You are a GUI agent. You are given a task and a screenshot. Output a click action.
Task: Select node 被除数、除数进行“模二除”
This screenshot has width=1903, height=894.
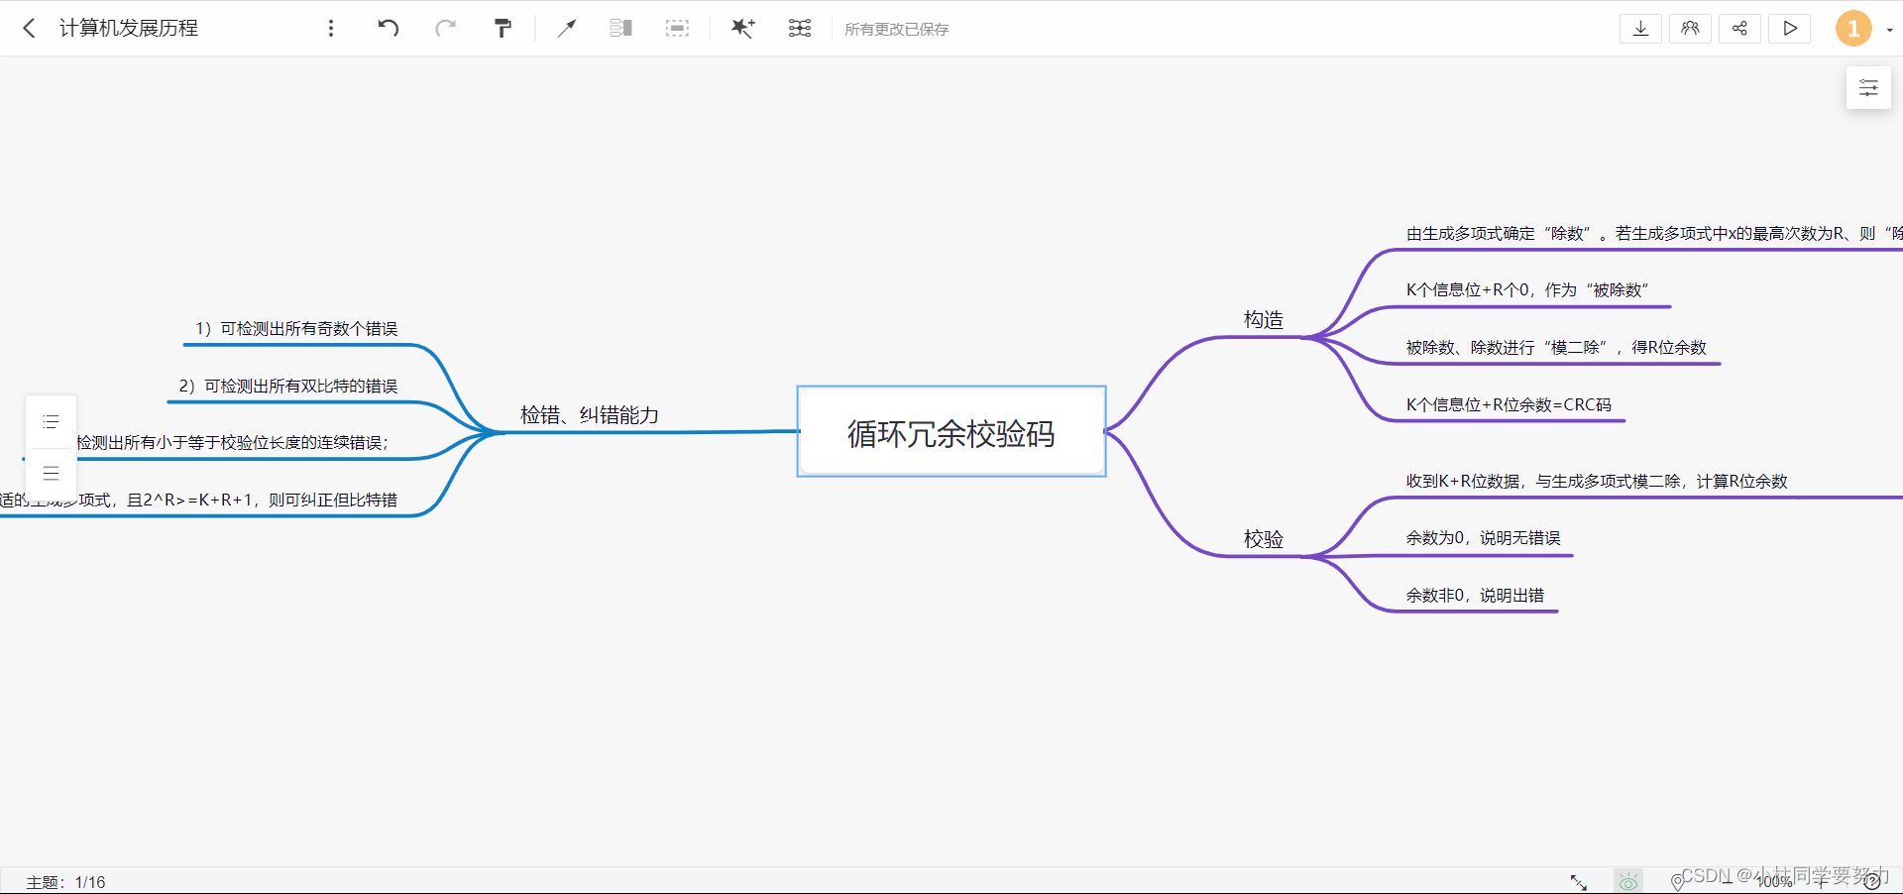[x=1556, y=348]
